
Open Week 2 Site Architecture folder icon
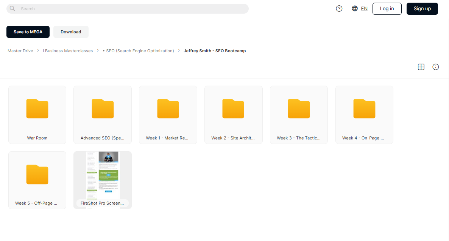pos(233,109)
